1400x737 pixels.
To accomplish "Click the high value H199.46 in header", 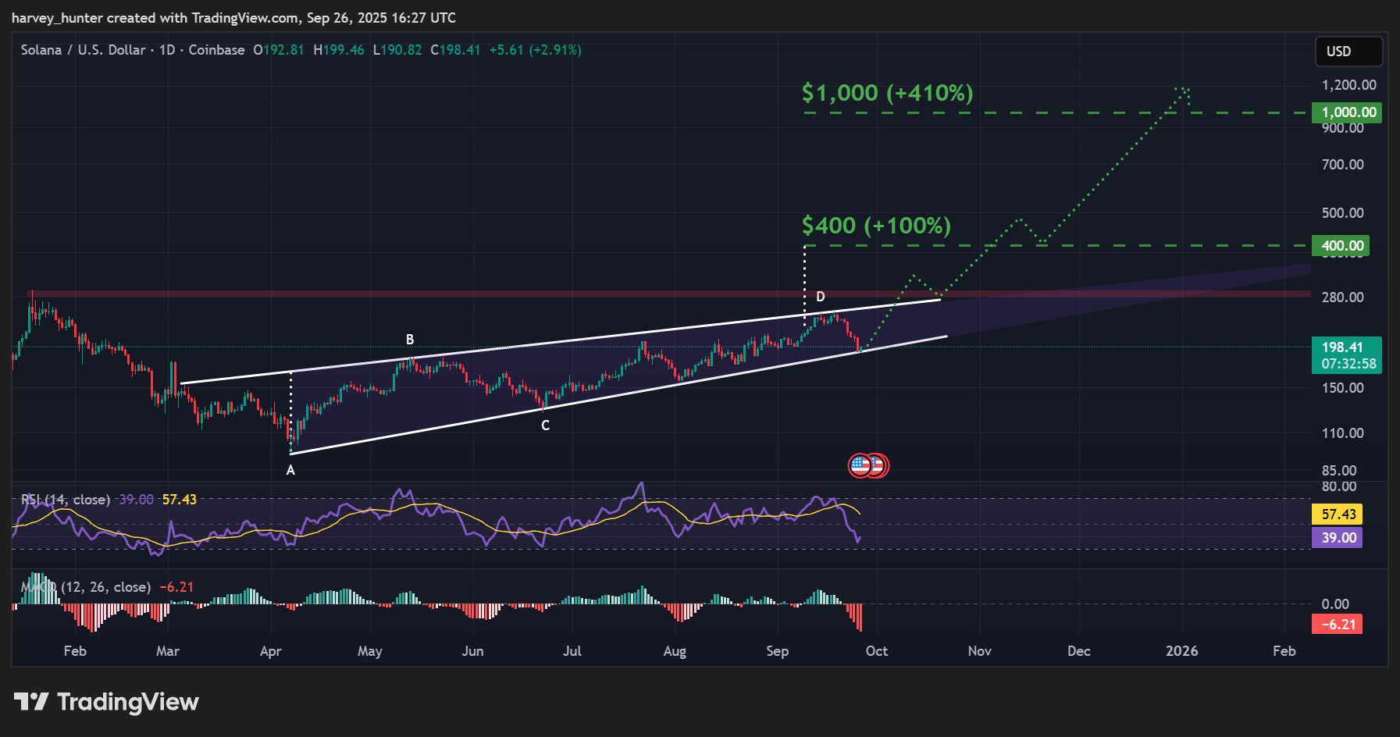I will pos(339,50).
